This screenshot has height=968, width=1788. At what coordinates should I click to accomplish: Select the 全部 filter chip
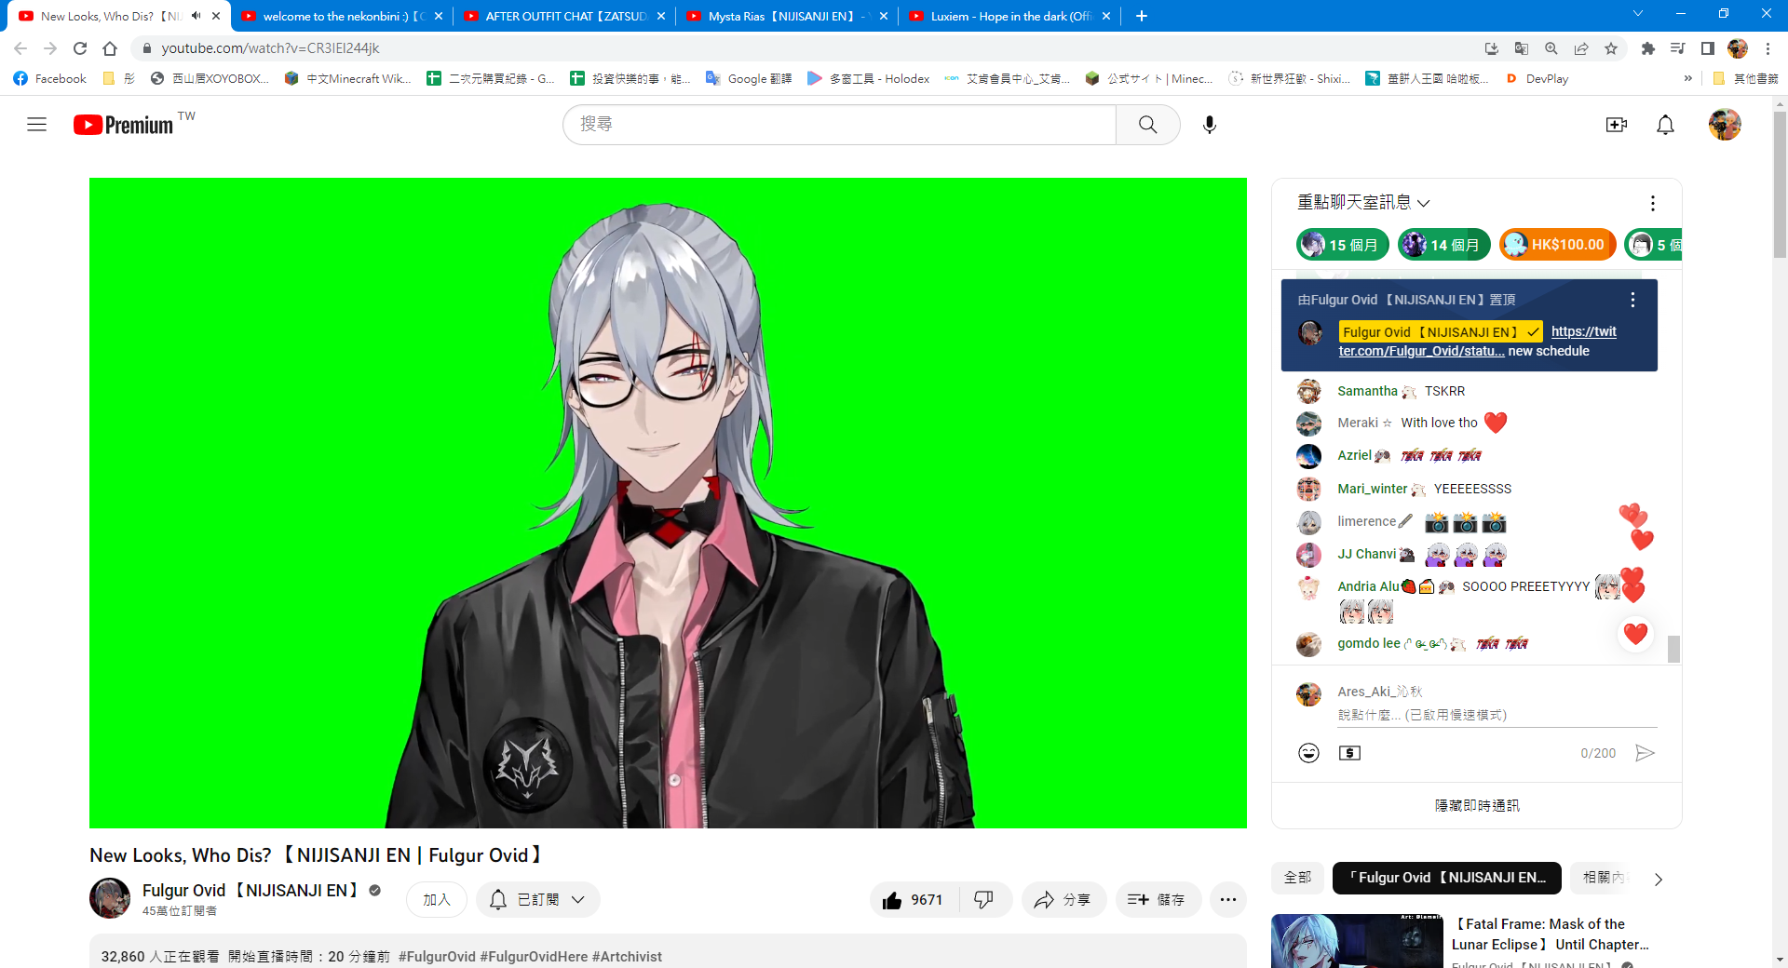[1297, 878]
